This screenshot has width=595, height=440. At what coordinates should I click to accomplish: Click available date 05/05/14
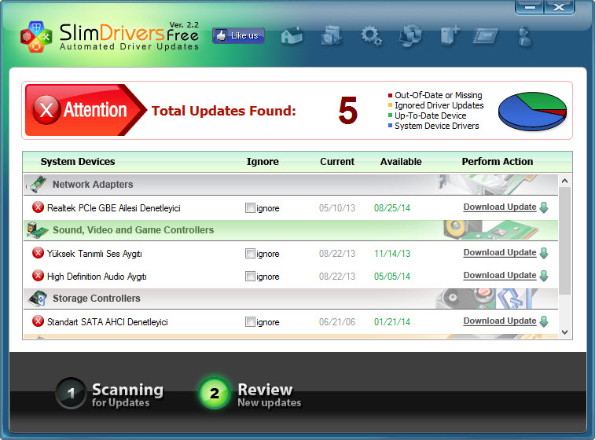[392, 276]
